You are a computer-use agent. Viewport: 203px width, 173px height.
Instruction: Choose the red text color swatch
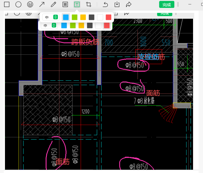click(x=109, y=17)
